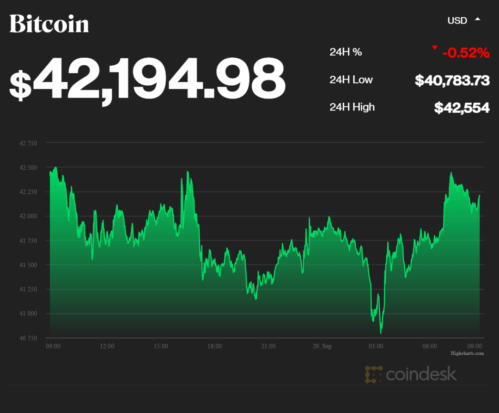Click the coindesk wordmark text
The width and height of the screenshot is (499, 413).
[x=421, y=374]
